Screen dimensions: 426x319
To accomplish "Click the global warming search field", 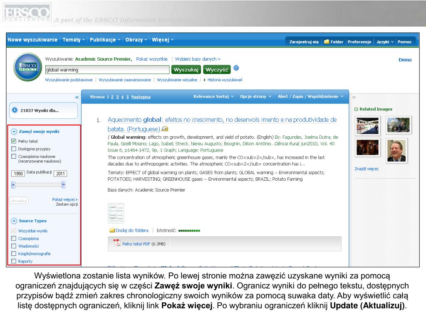I will click(x=107, y=70).
